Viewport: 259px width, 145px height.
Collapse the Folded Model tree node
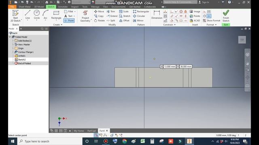click(10, 37)
